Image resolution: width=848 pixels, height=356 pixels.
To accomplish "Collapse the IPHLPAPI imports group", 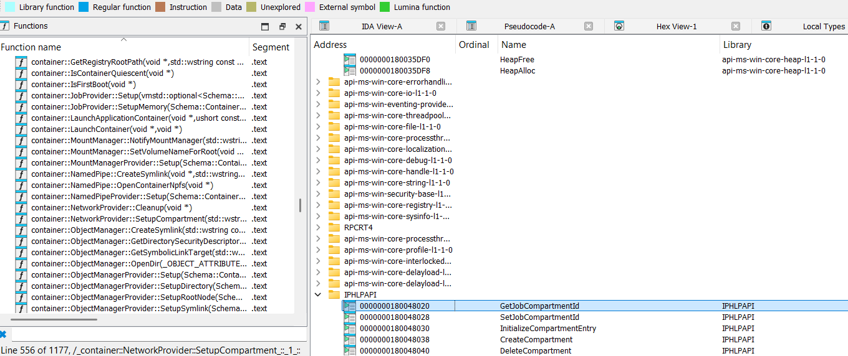I will (319, 295).
